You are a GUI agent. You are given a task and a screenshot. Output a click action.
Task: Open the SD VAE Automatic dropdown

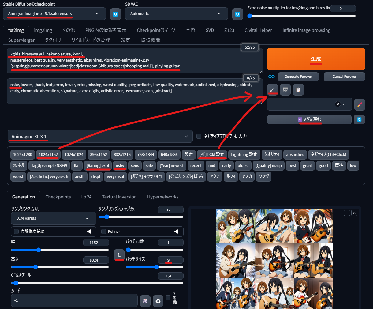pyautogui.click(x=177, y=14)
